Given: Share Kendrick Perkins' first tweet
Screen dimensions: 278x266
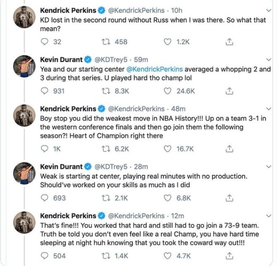Looking at the screenshot, I should [229, 42].
